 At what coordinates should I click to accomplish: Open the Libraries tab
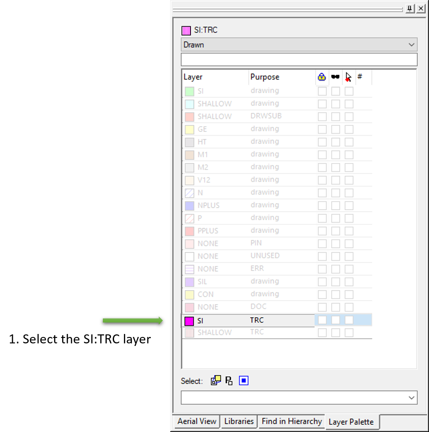tap(239, 421)
